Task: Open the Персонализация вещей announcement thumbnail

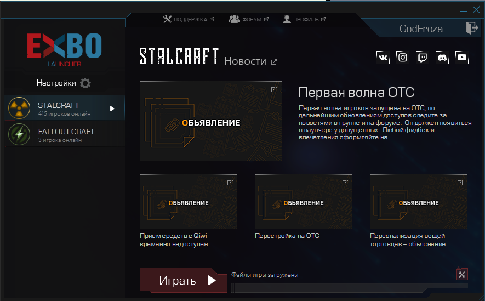Action: 419,202
